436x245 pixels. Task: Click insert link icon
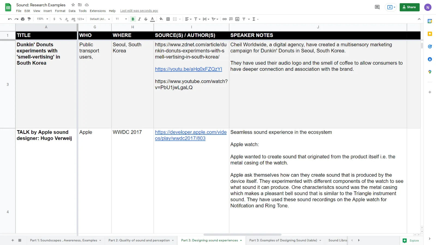pyautogui.click(x=225, y=19)
